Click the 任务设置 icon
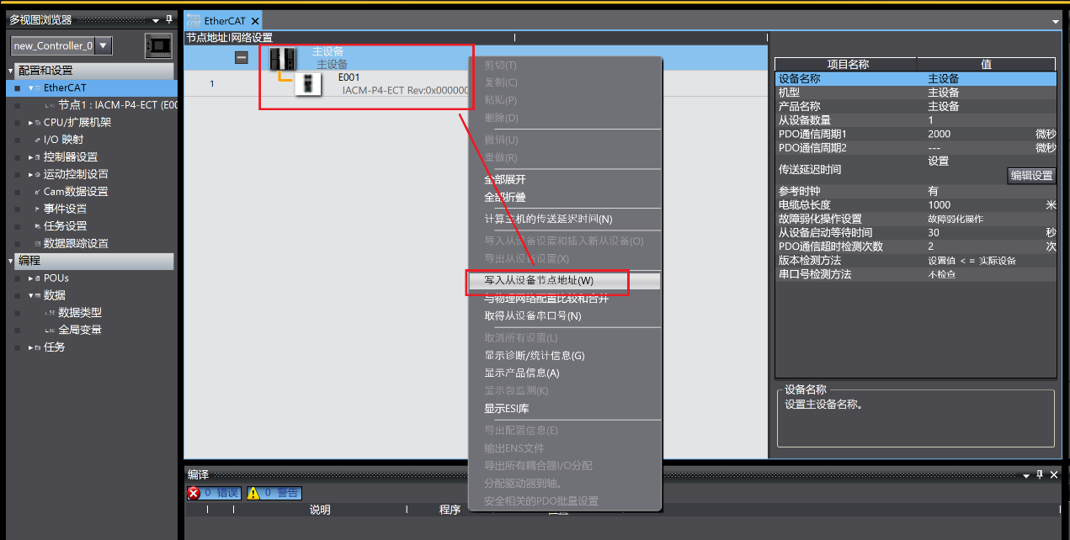The width and height of the screenshot is (1070, 540). click(x=36, y=225)
